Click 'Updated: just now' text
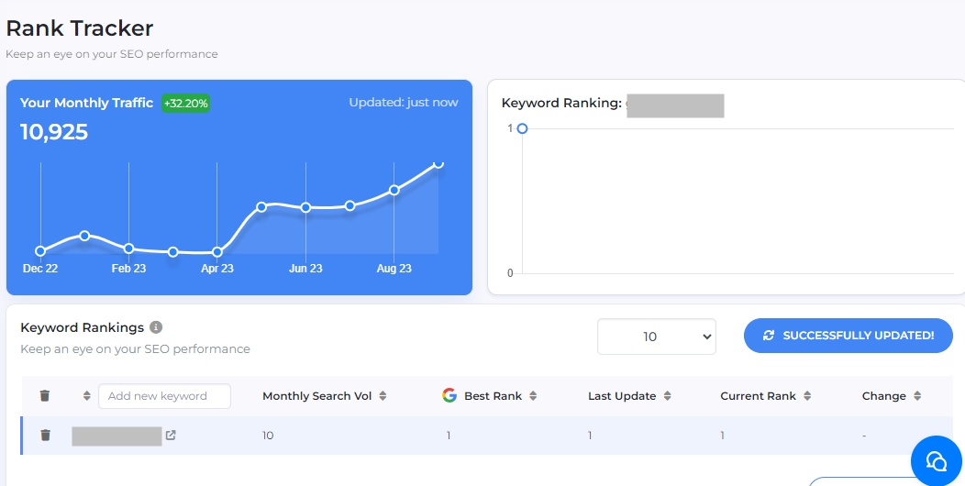The width and height of the screenshot is (965, 486). coord(404,102)
